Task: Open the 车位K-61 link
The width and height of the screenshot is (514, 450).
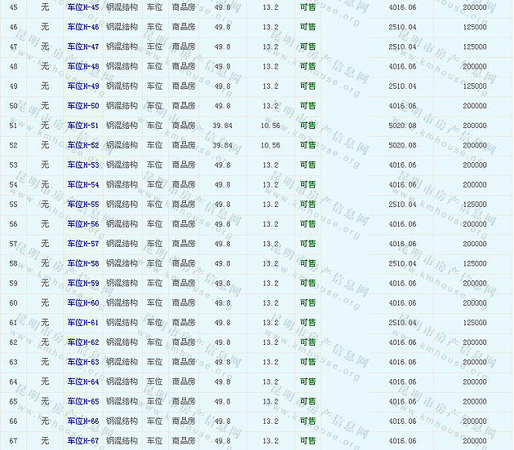Action: tap(82, 323)
